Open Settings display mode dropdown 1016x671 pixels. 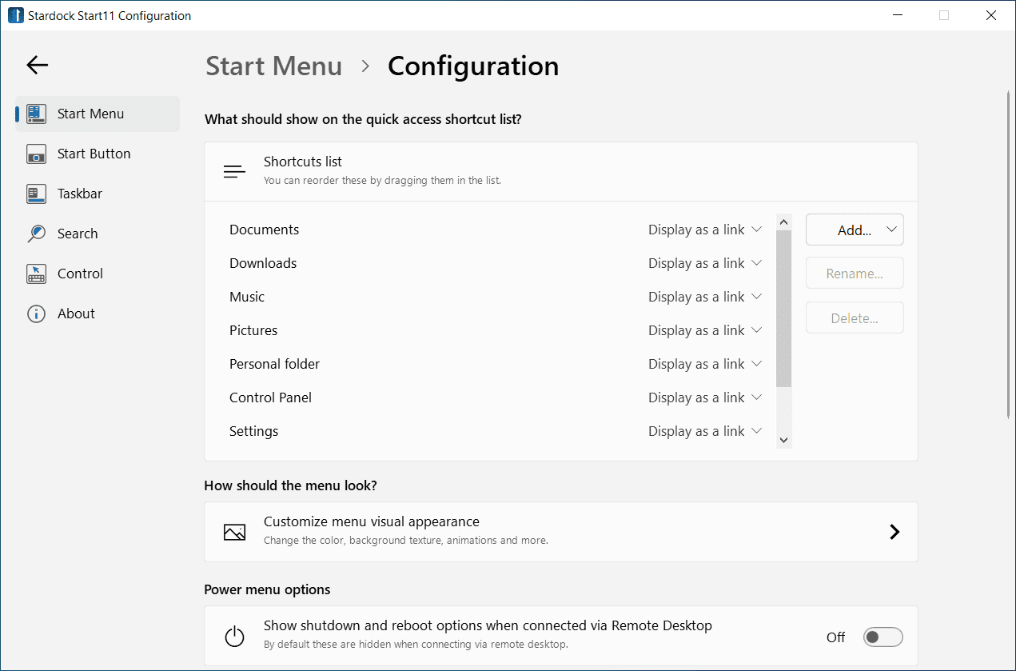pos(704,431)
